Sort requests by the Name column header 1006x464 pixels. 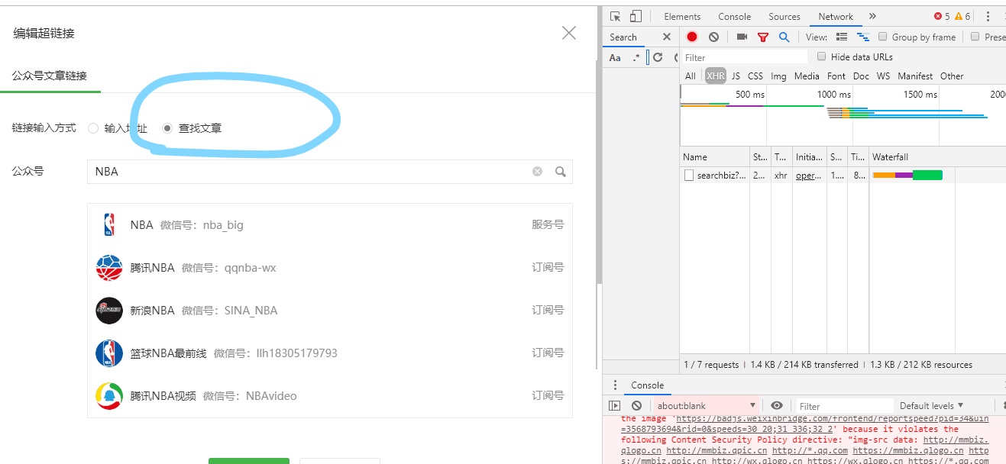(714, 157)
